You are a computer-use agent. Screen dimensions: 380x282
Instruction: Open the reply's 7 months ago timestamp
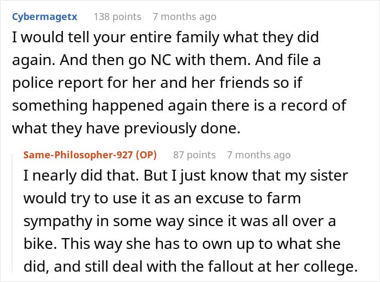(258, 155)
